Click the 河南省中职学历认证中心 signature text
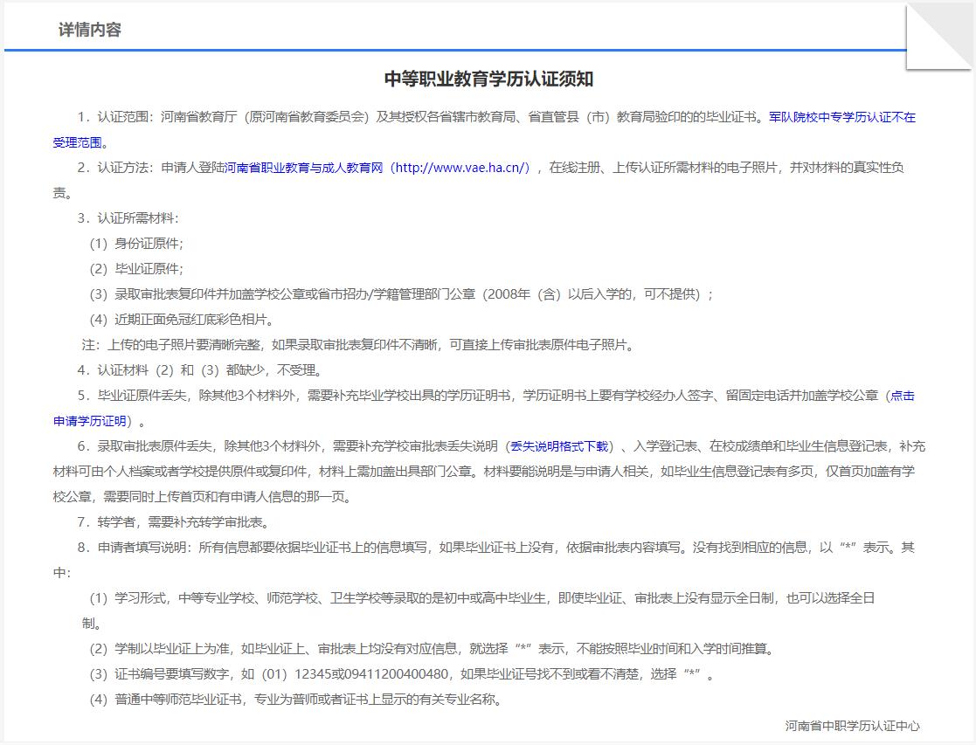This screenshot has width=976, height=745. (852, 726)
